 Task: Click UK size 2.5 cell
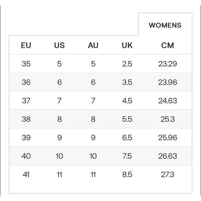point(127,64)
